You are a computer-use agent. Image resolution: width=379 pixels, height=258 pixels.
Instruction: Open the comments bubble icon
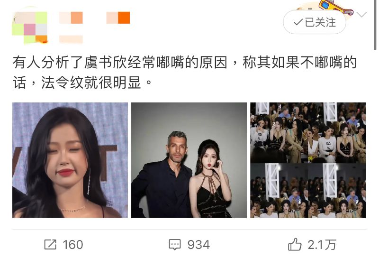coord(174,244)
